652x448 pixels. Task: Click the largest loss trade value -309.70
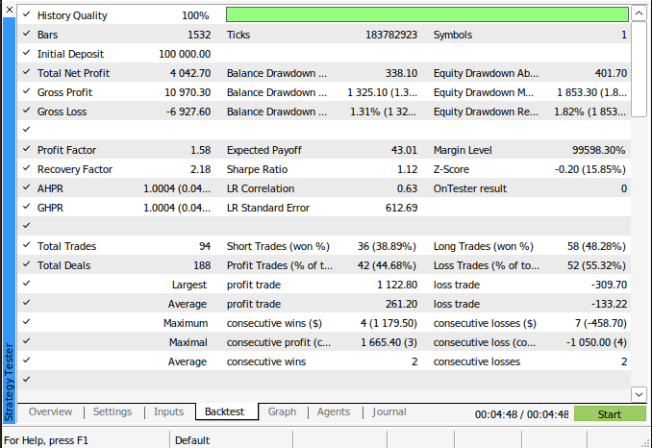(x=609, y=285)
